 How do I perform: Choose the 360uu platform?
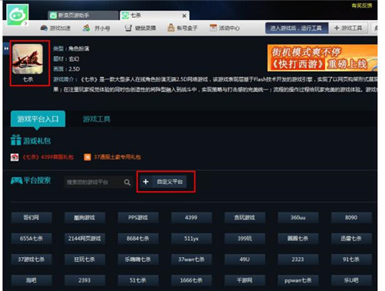298,218
